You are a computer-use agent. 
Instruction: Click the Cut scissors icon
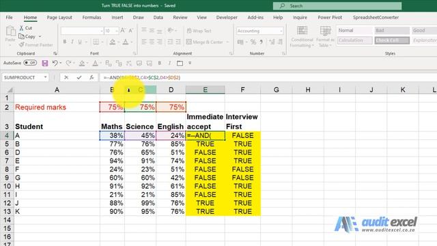pyautogui.click(x=21, y=28)
